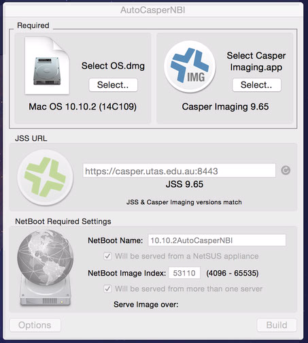
Task: Click the blue Casper Imaging IMG icon
Action: click(190, 67)
